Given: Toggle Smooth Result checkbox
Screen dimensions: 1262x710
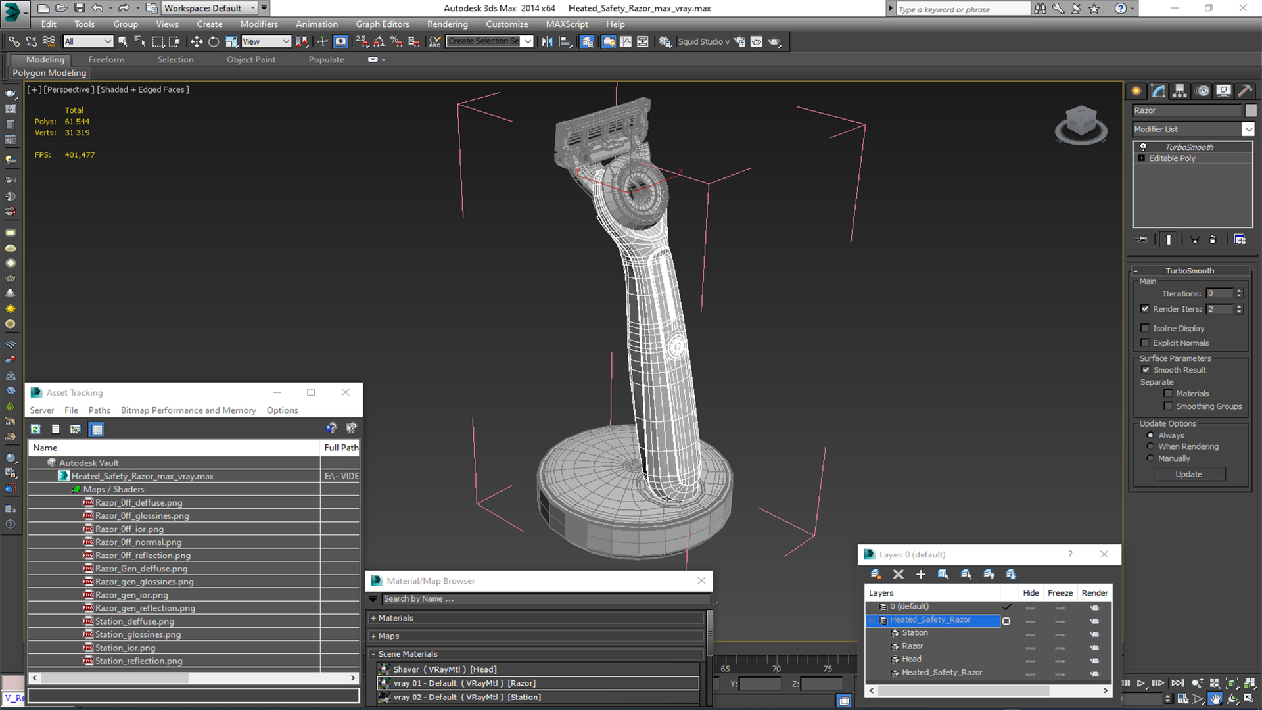Looking at the screenshot, I should [x=1146, y=370].
